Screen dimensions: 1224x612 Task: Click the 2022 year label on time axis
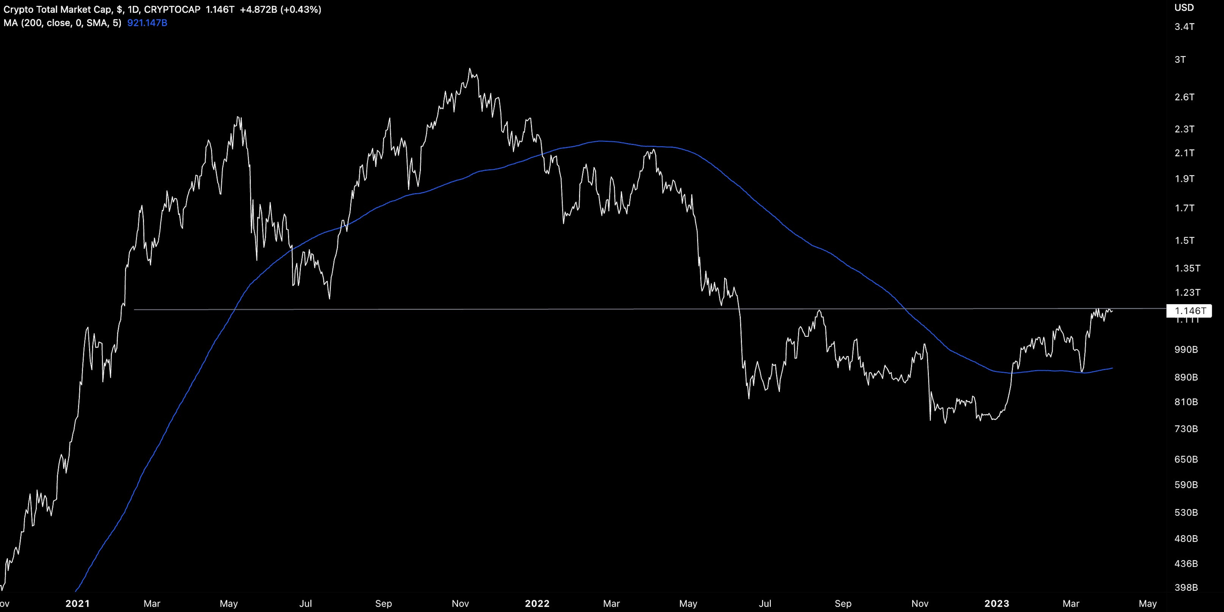tap(537, 603)
